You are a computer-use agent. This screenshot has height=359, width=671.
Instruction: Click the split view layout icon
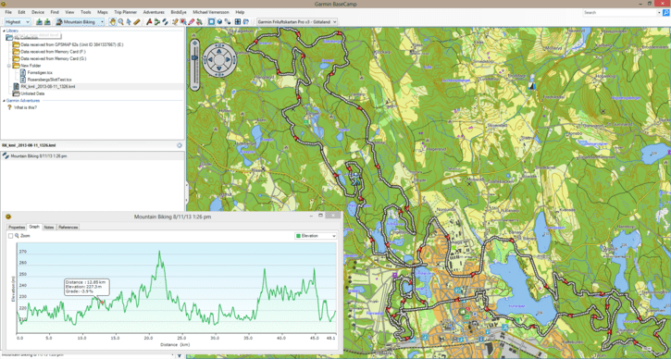tap(238, 21)
